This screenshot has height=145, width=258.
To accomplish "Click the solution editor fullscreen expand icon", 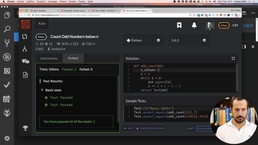I will point(233,58).
